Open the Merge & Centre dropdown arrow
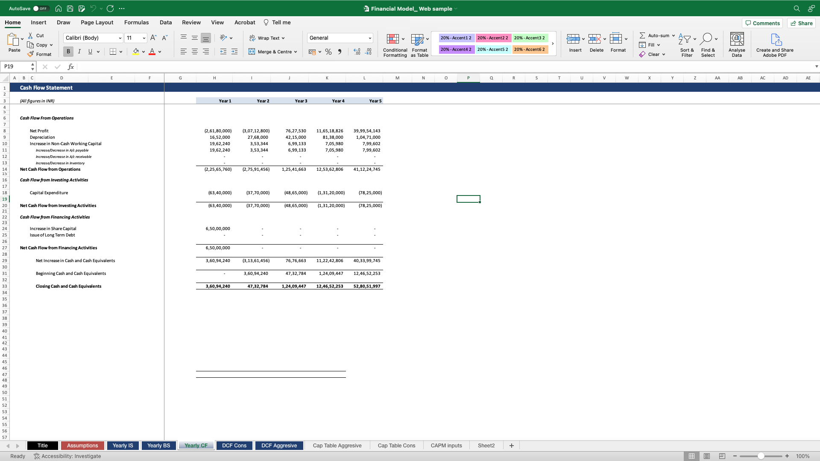 (x=296, y=52)
